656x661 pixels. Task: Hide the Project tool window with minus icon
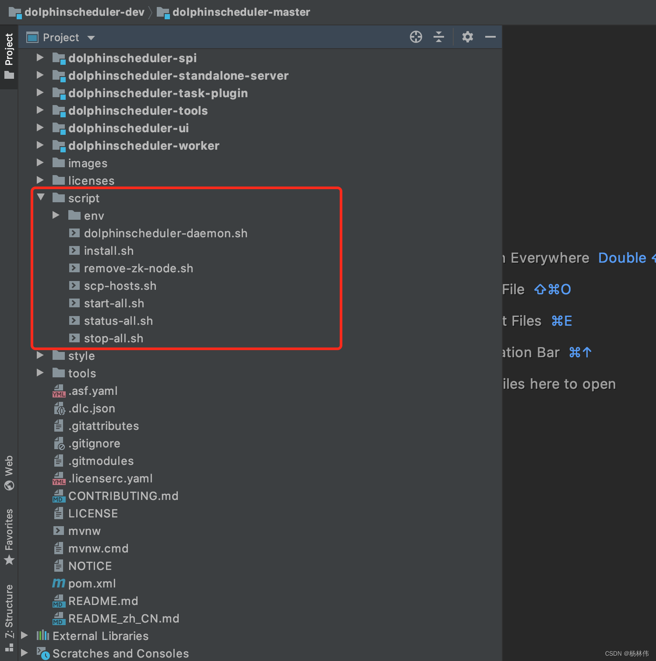490,37
